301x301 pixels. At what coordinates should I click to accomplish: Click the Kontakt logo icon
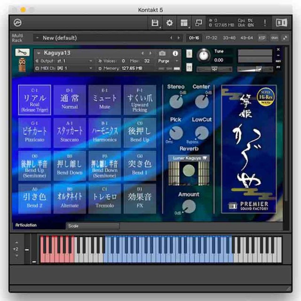pos(18,23)
